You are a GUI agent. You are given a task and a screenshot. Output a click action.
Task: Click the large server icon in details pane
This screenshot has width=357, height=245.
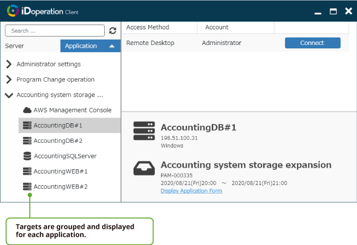click(x=144, y=131)
